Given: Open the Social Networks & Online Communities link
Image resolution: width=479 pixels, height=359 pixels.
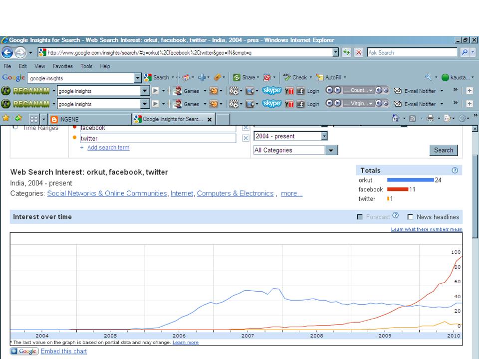Looking at the screenshot, I should coord(107,193).
